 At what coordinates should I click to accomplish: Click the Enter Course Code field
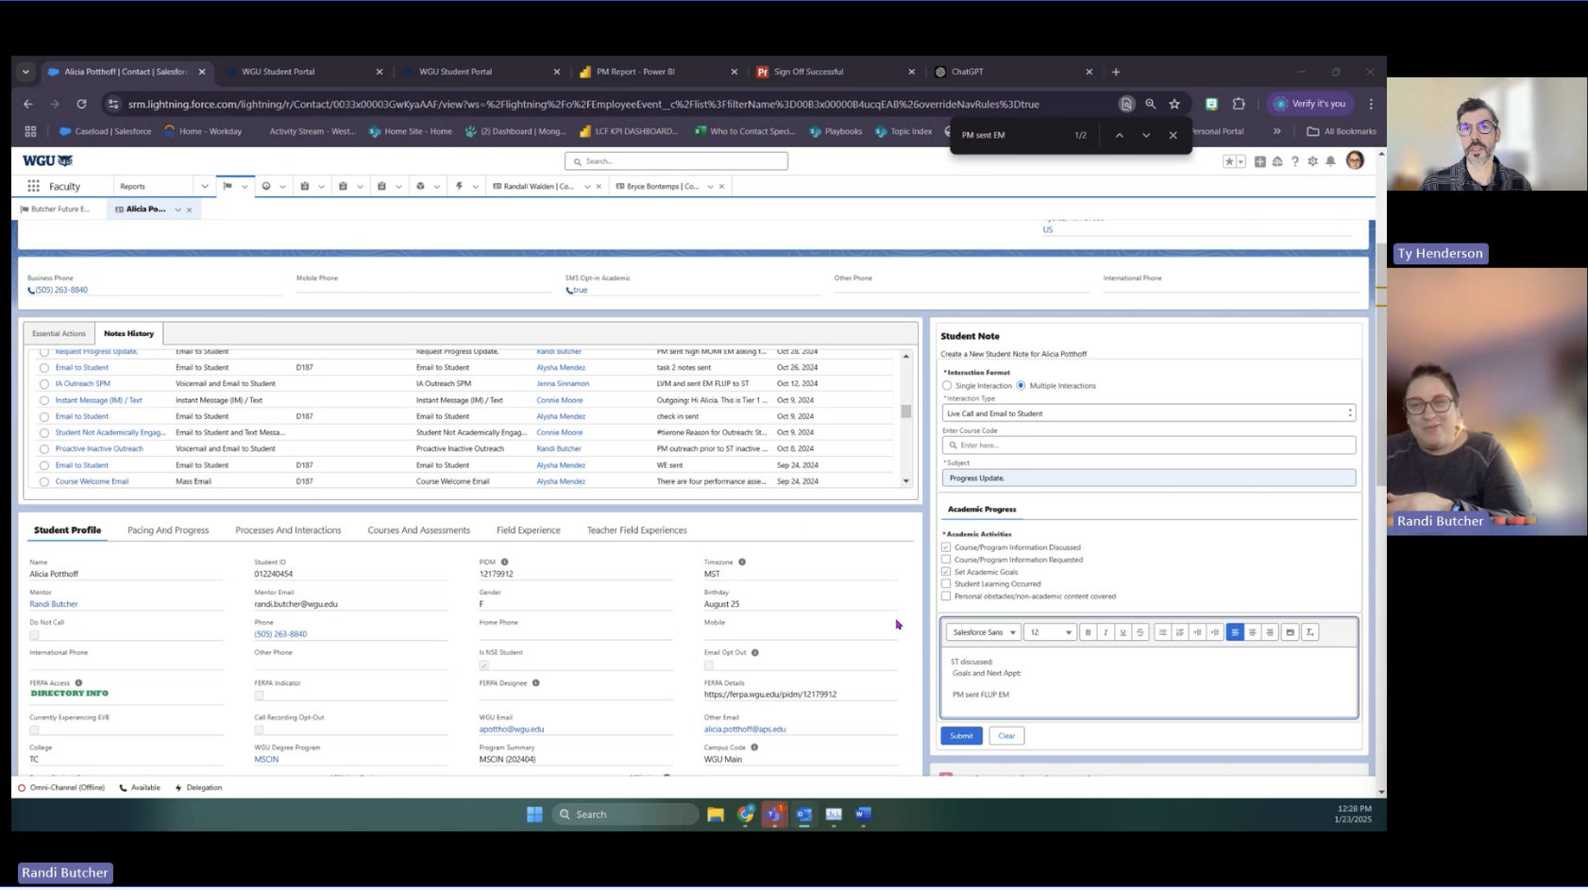click(x=1148, y=445)
